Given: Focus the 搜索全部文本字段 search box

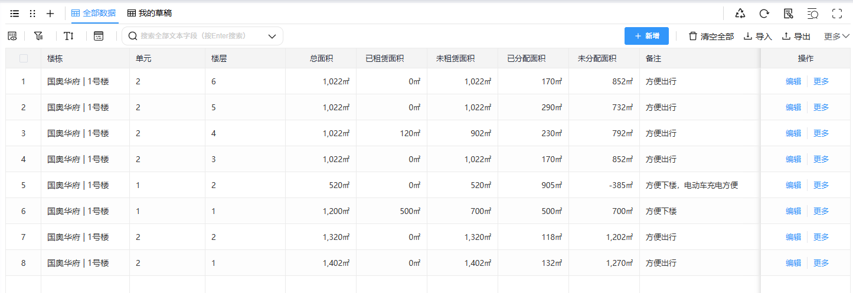Looking at the screenshot, I should tap(195, 36).
